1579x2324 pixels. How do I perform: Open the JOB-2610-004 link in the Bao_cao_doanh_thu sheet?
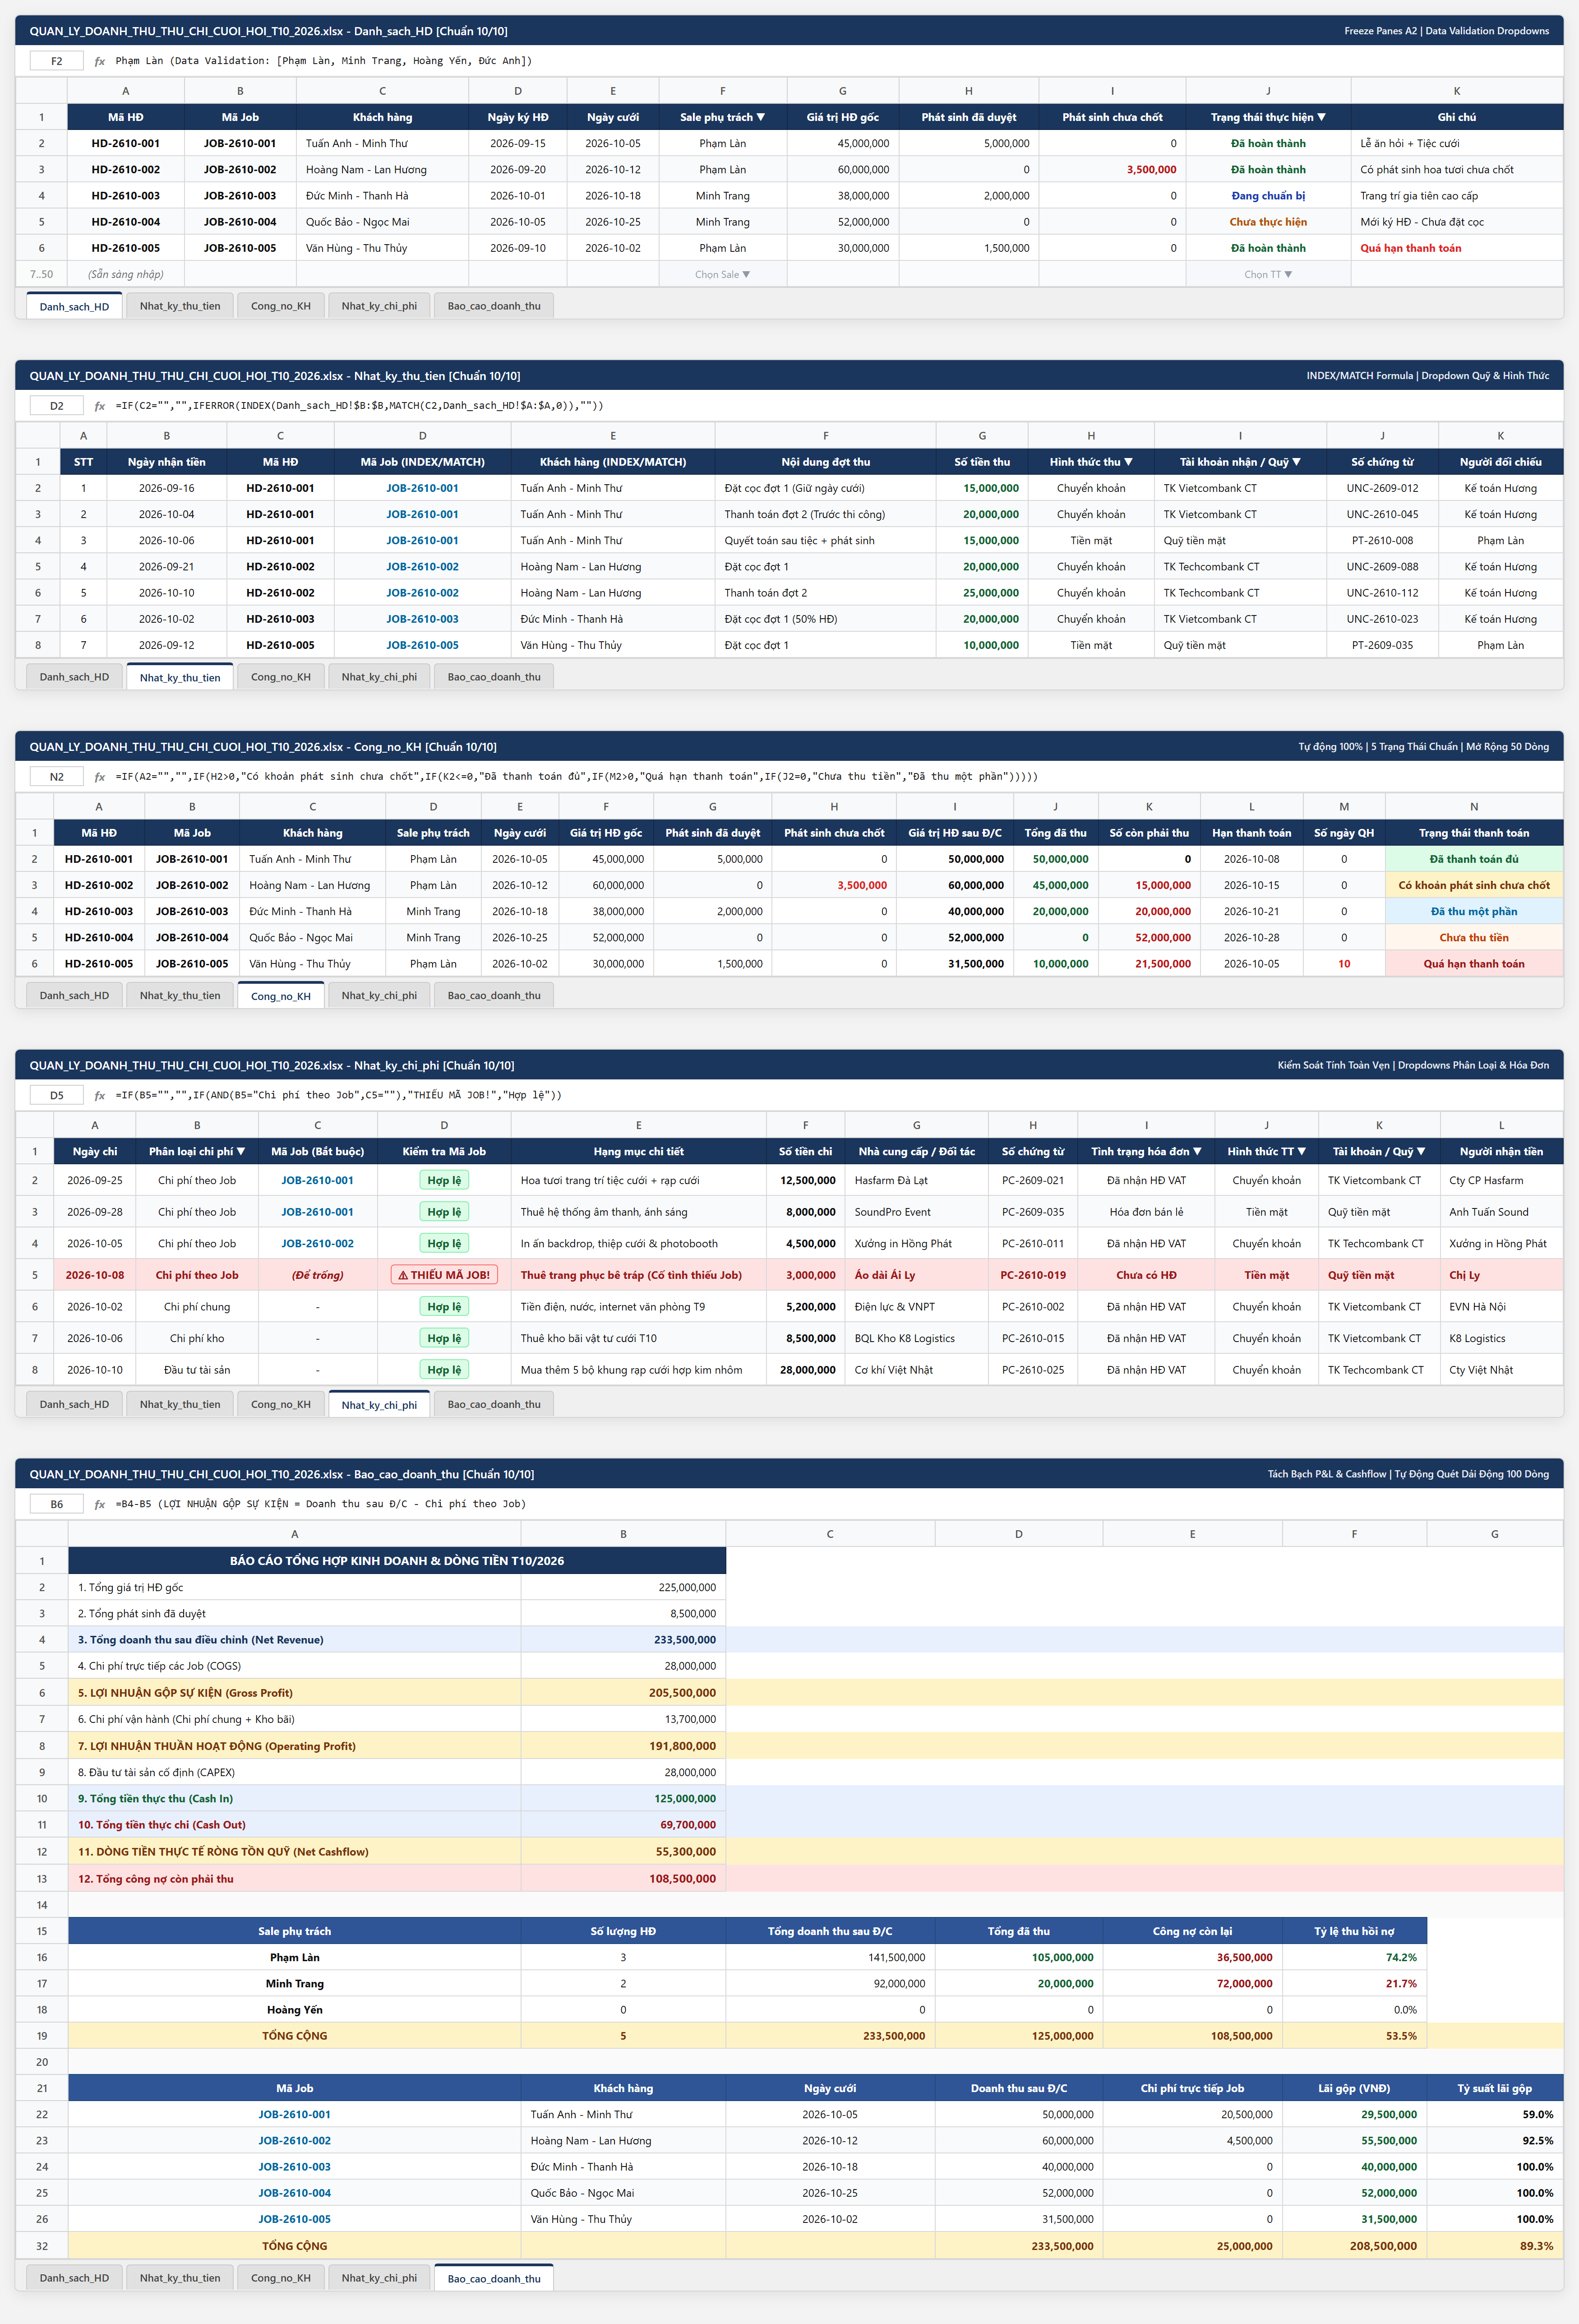[294, 2193]
